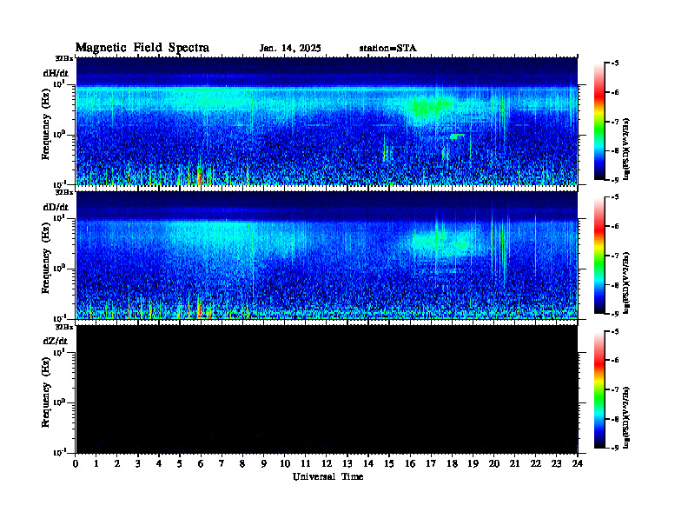This screenshot has width=688, height=532.
Task: Click hour 6 on the Universal Time axis
Action: 201,463
